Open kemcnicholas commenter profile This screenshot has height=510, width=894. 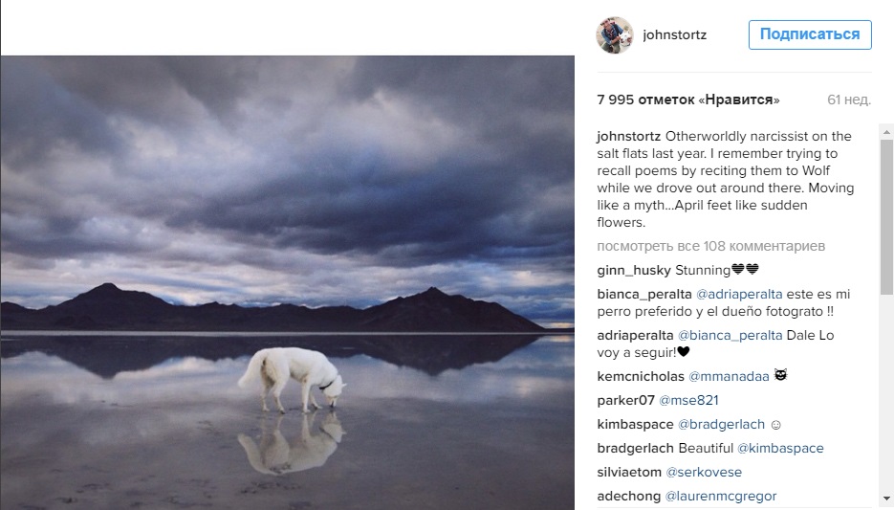coord(641,376)
